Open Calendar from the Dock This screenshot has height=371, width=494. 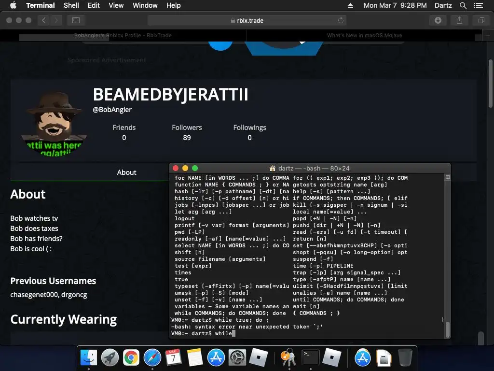point(174,358)
